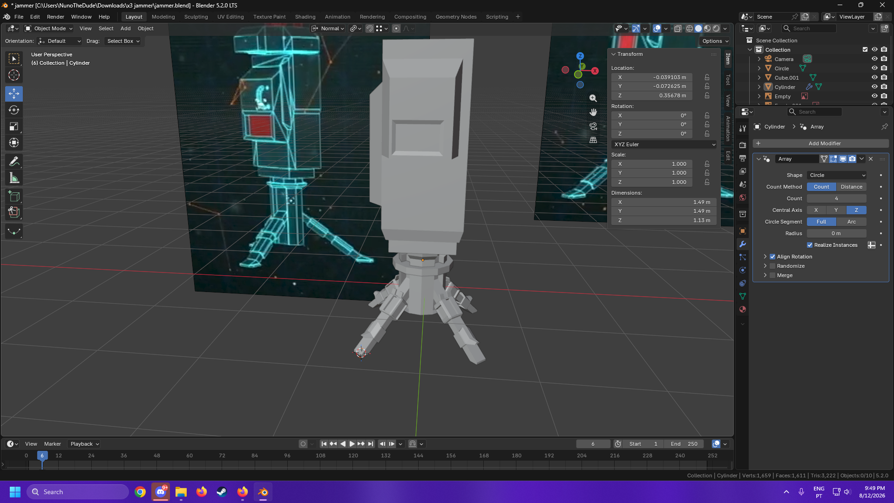Click the current frame number field
Viewport: 894px width, 503px height.
click(x=593, y=444)
